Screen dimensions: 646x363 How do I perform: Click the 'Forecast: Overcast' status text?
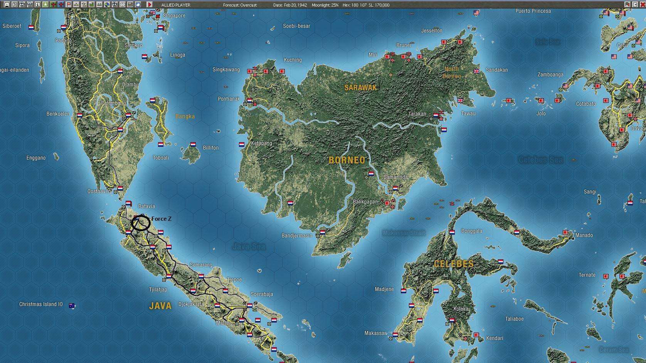click(240, 5)
